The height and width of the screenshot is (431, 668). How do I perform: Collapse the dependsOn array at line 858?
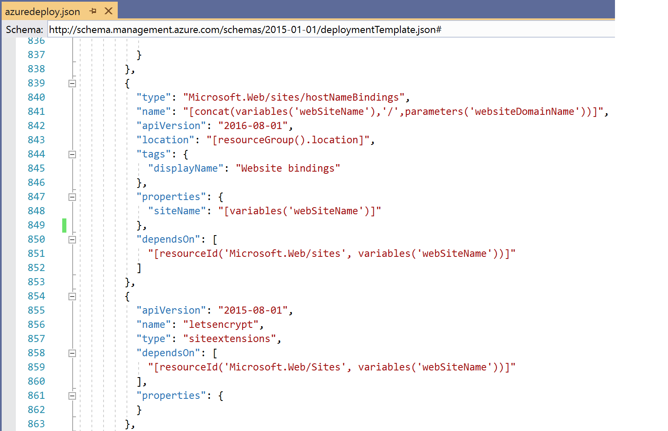72,353
